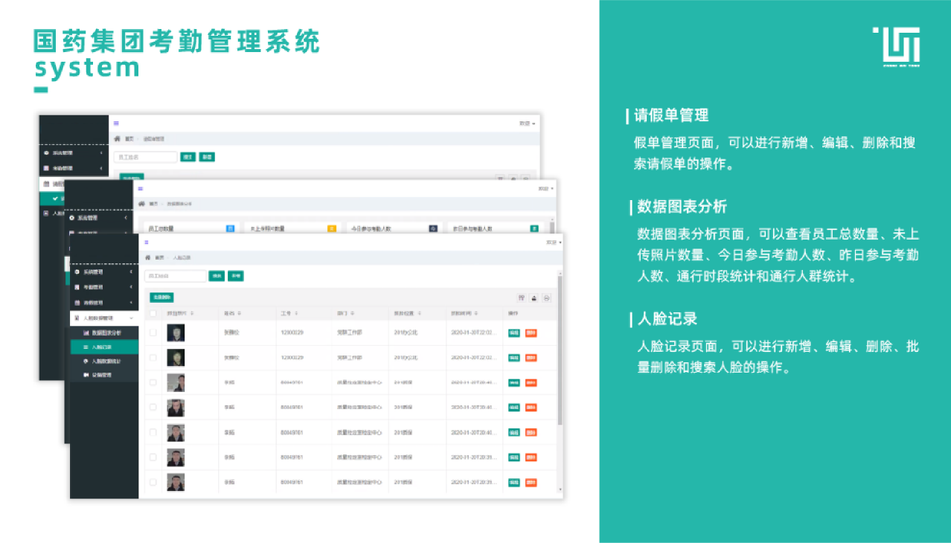
Task: Click the 搜索 button in the 请假单管理 window
Action: coord(188,157)
